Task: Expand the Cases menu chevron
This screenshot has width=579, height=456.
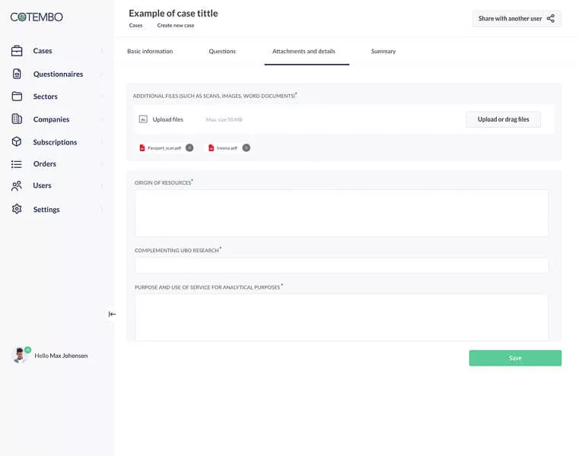Action: (102, 51)
